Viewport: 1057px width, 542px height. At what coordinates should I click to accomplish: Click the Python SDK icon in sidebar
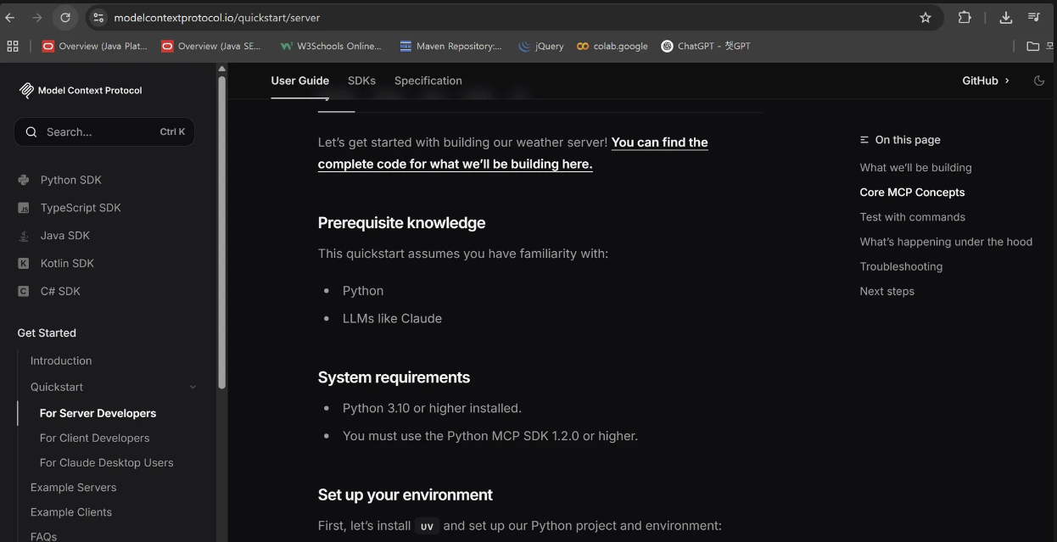[24, 180]
